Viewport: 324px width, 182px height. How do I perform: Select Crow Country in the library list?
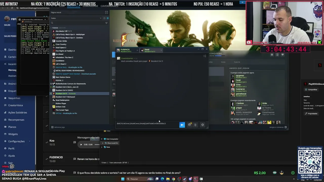coord(61,44)
